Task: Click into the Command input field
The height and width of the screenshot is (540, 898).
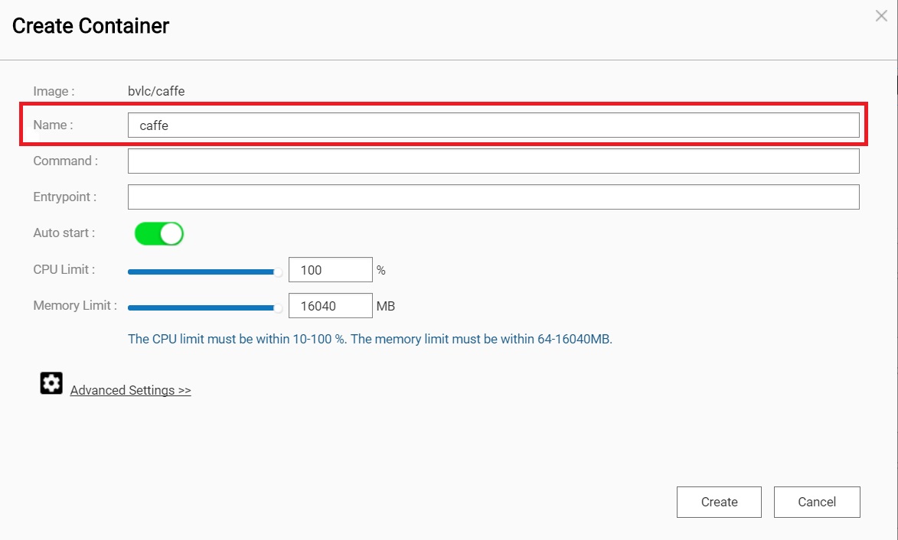Action: [x=493, y=161]
